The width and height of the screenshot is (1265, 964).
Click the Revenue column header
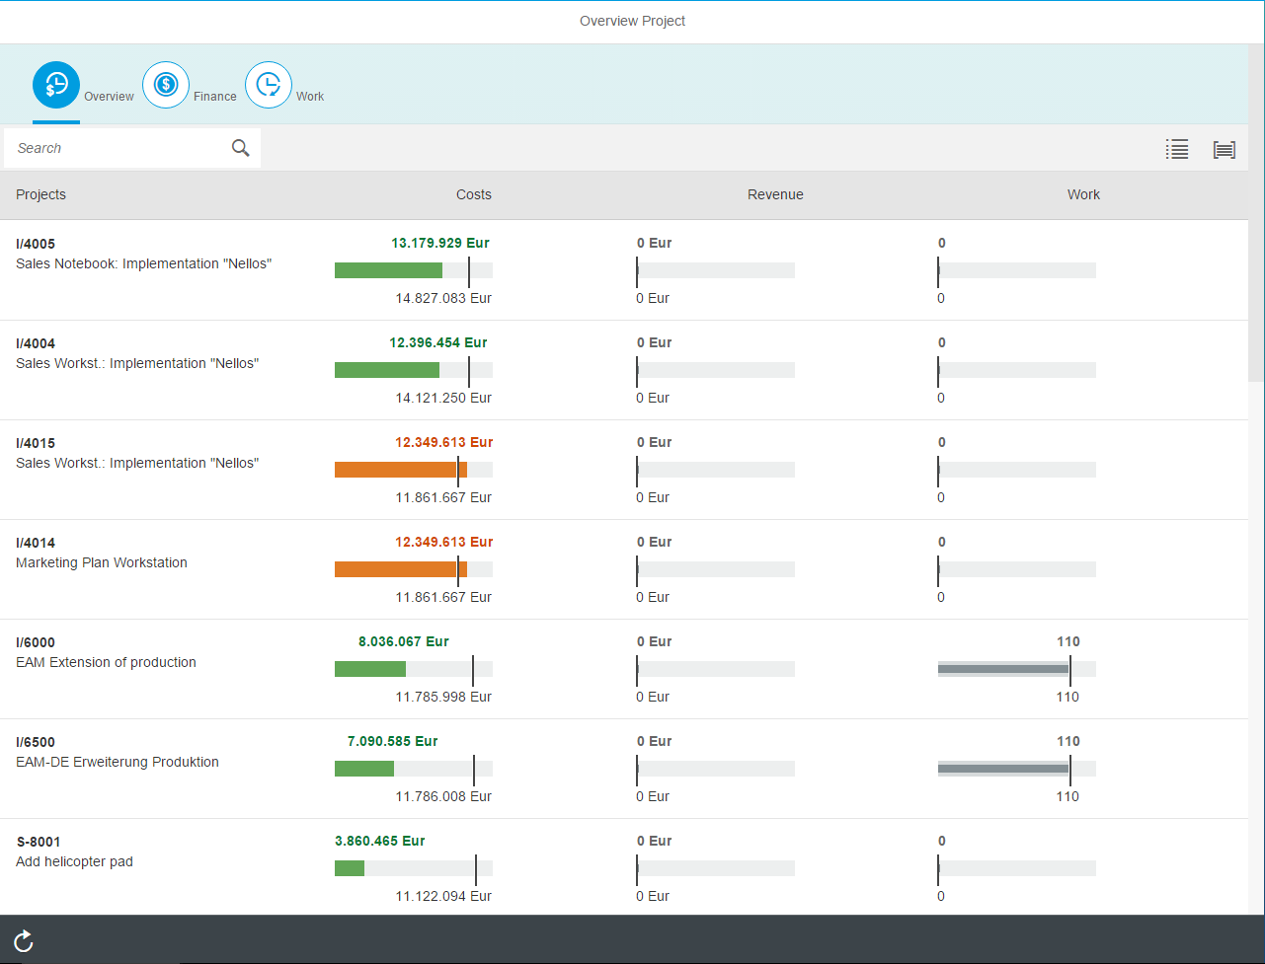coord(775,194)
